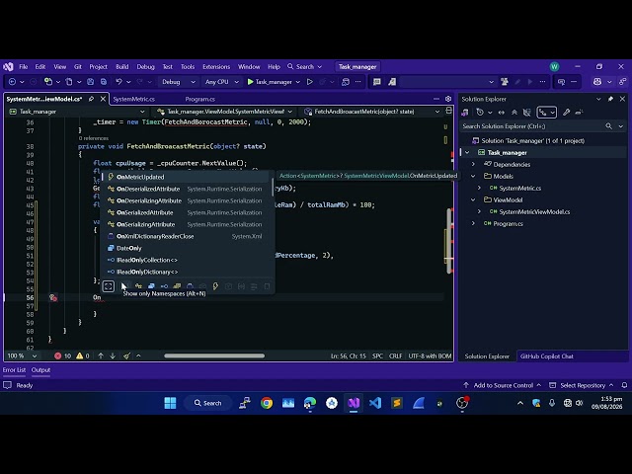Pin the SystemMetricViewModel.cs tab
Screen dimensions: 632x474
[92, 99]
